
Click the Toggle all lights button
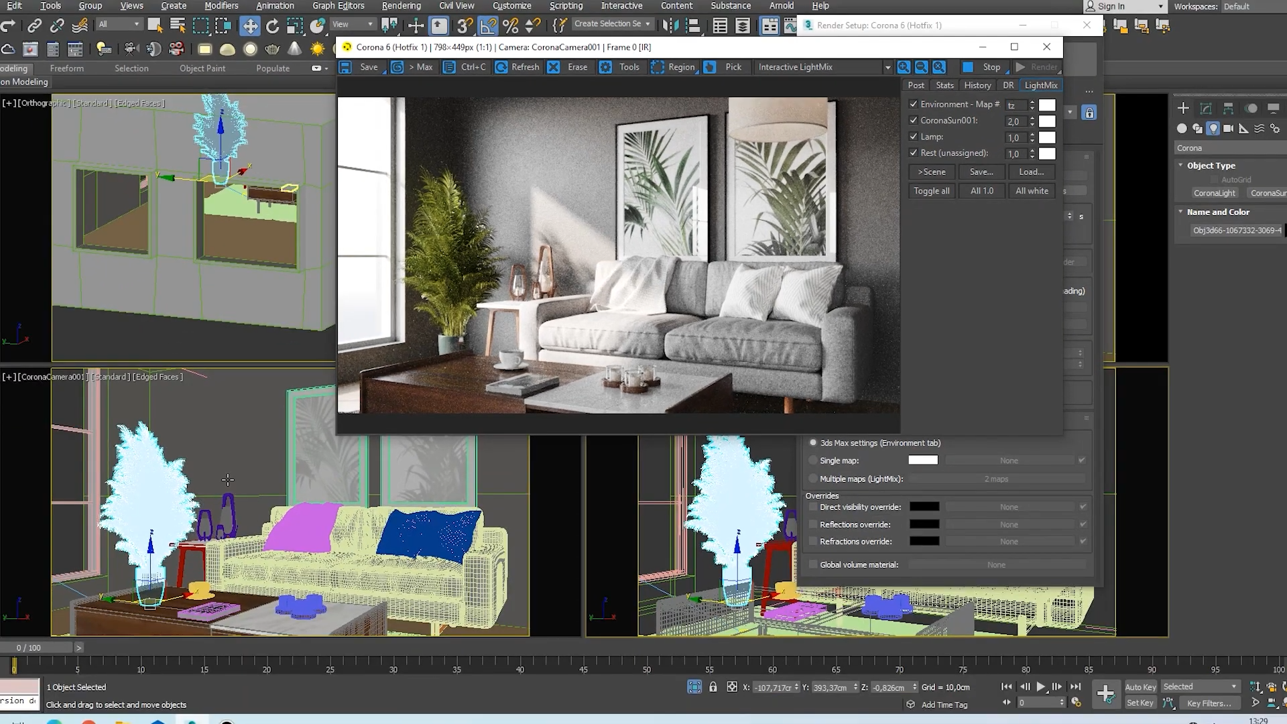tap(932, 191)
